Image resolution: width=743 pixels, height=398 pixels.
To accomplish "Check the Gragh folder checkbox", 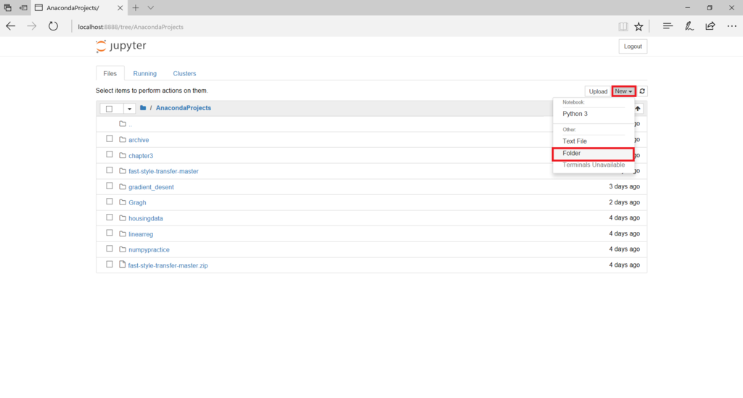I will point(110,201).
